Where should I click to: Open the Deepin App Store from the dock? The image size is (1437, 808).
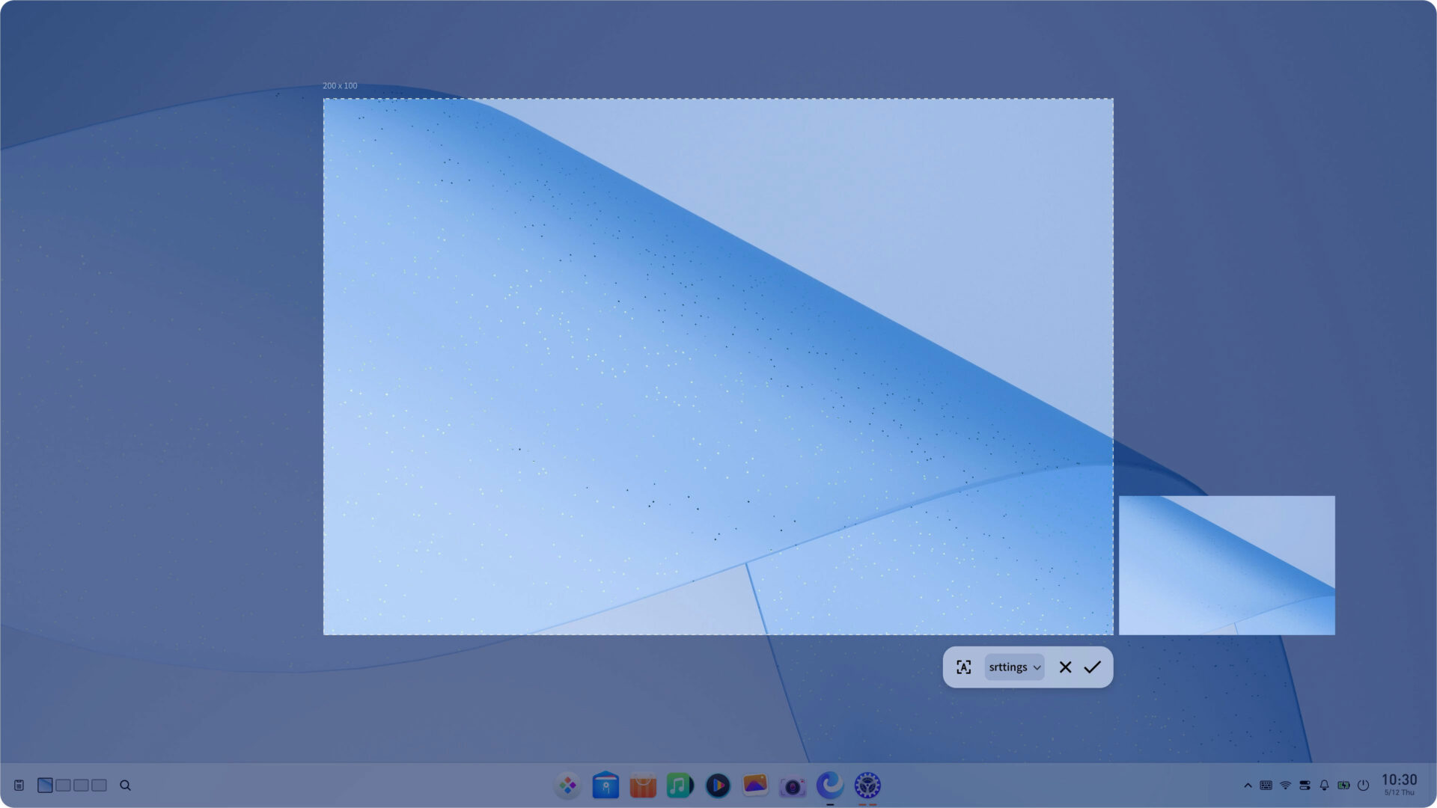click(x=642, y=786)
